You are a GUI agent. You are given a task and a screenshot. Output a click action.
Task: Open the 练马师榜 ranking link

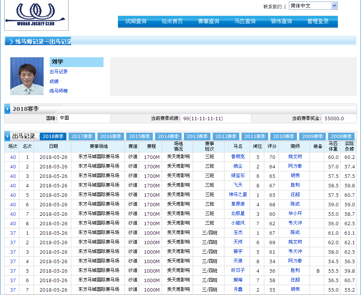[58, 91]
